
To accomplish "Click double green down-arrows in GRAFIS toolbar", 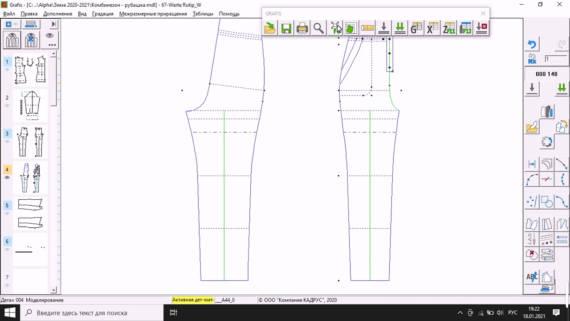I will [400, 29].
